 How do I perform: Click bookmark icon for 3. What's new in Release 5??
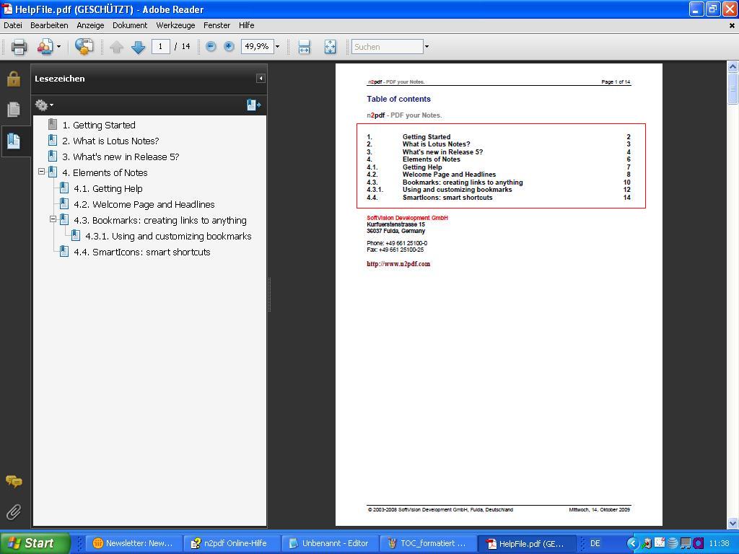pyautogui.click(x=53, y=157)
